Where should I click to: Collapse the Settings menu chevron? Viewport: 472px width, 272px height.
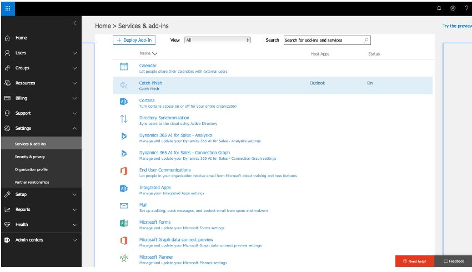(x=74, y=128)
